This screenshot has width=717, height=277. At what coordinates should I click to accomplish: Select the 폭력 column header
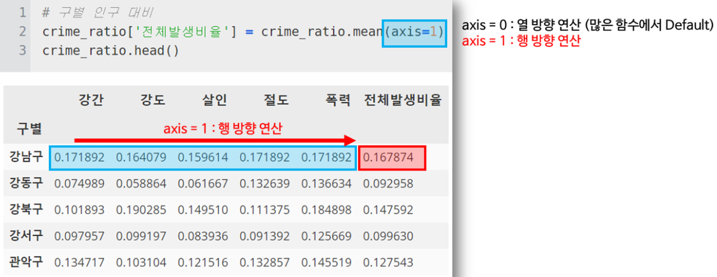coord(338,100)
